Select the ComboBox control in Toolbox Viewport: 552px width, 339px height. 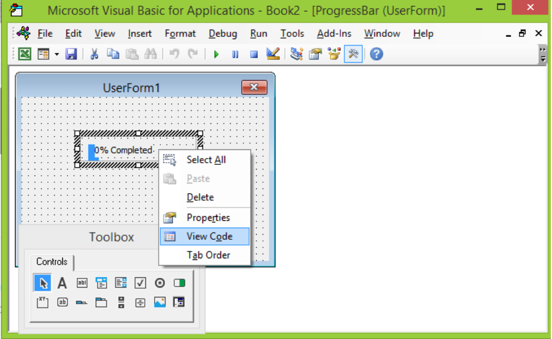coord(102,282)
